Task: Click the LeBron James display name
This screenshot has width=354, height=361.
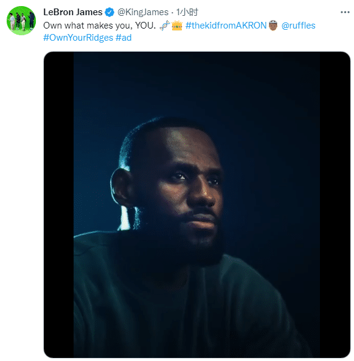Action: pyautogui.click(x=73, y=12)
